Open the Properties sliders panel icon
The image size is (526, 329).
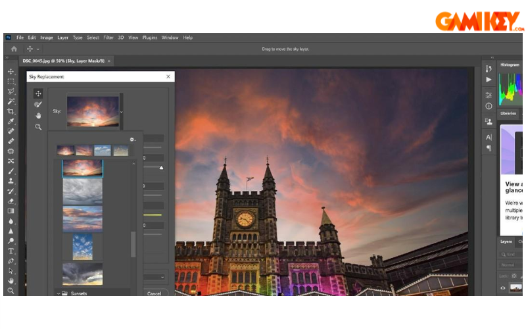489,95
